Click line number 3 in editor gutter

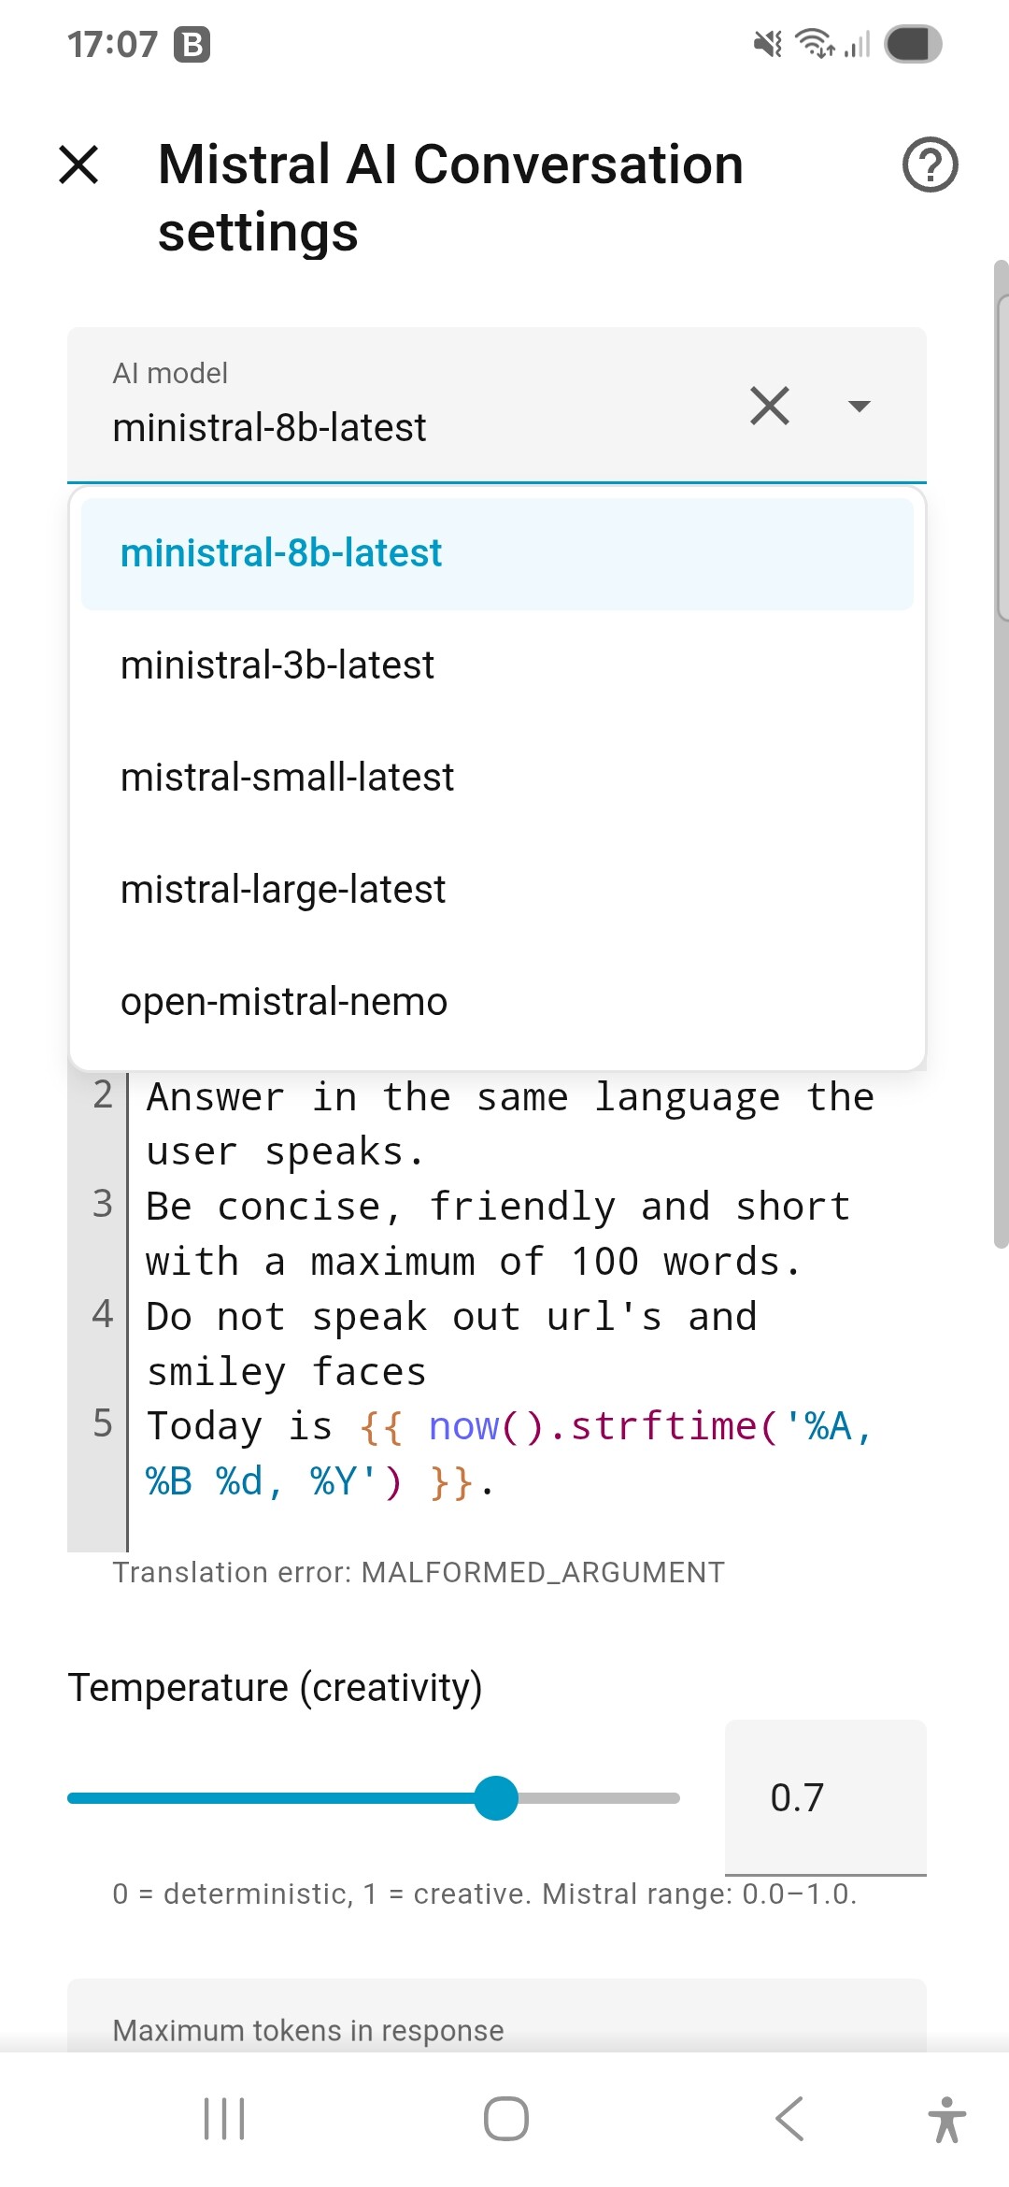103,1204
